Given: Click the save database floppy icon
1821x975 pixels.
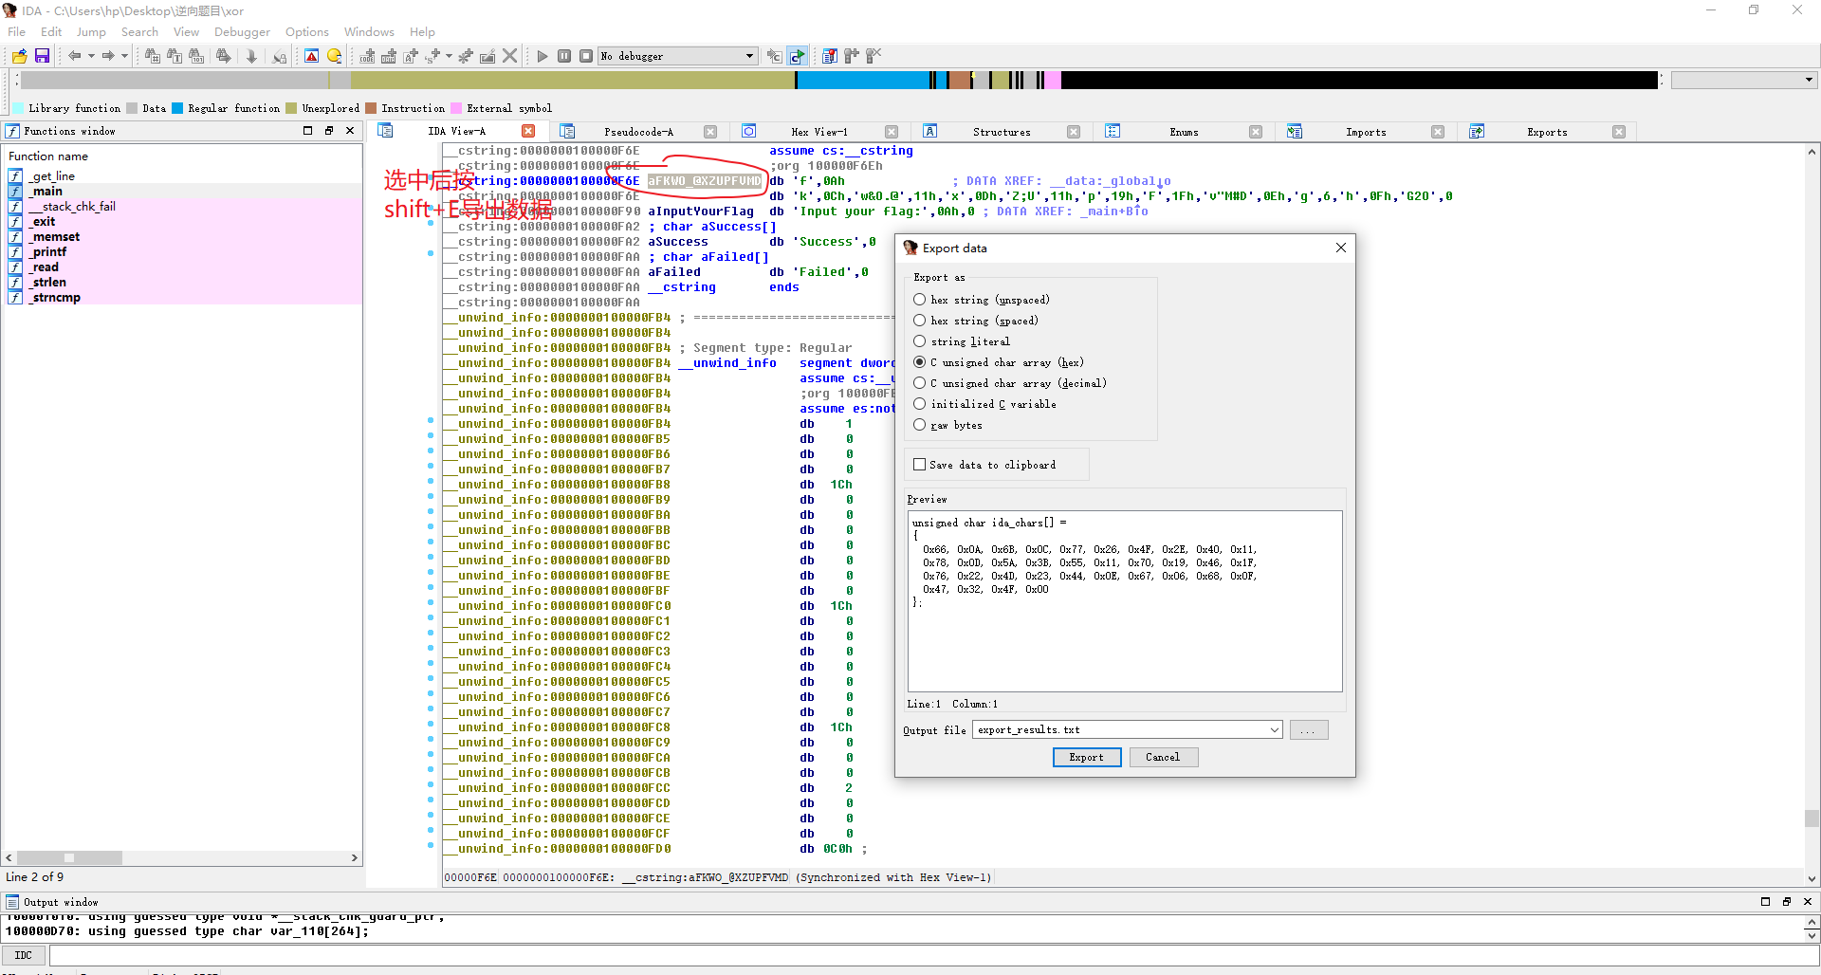Looking at the screenshot, I should pos(42,56).
